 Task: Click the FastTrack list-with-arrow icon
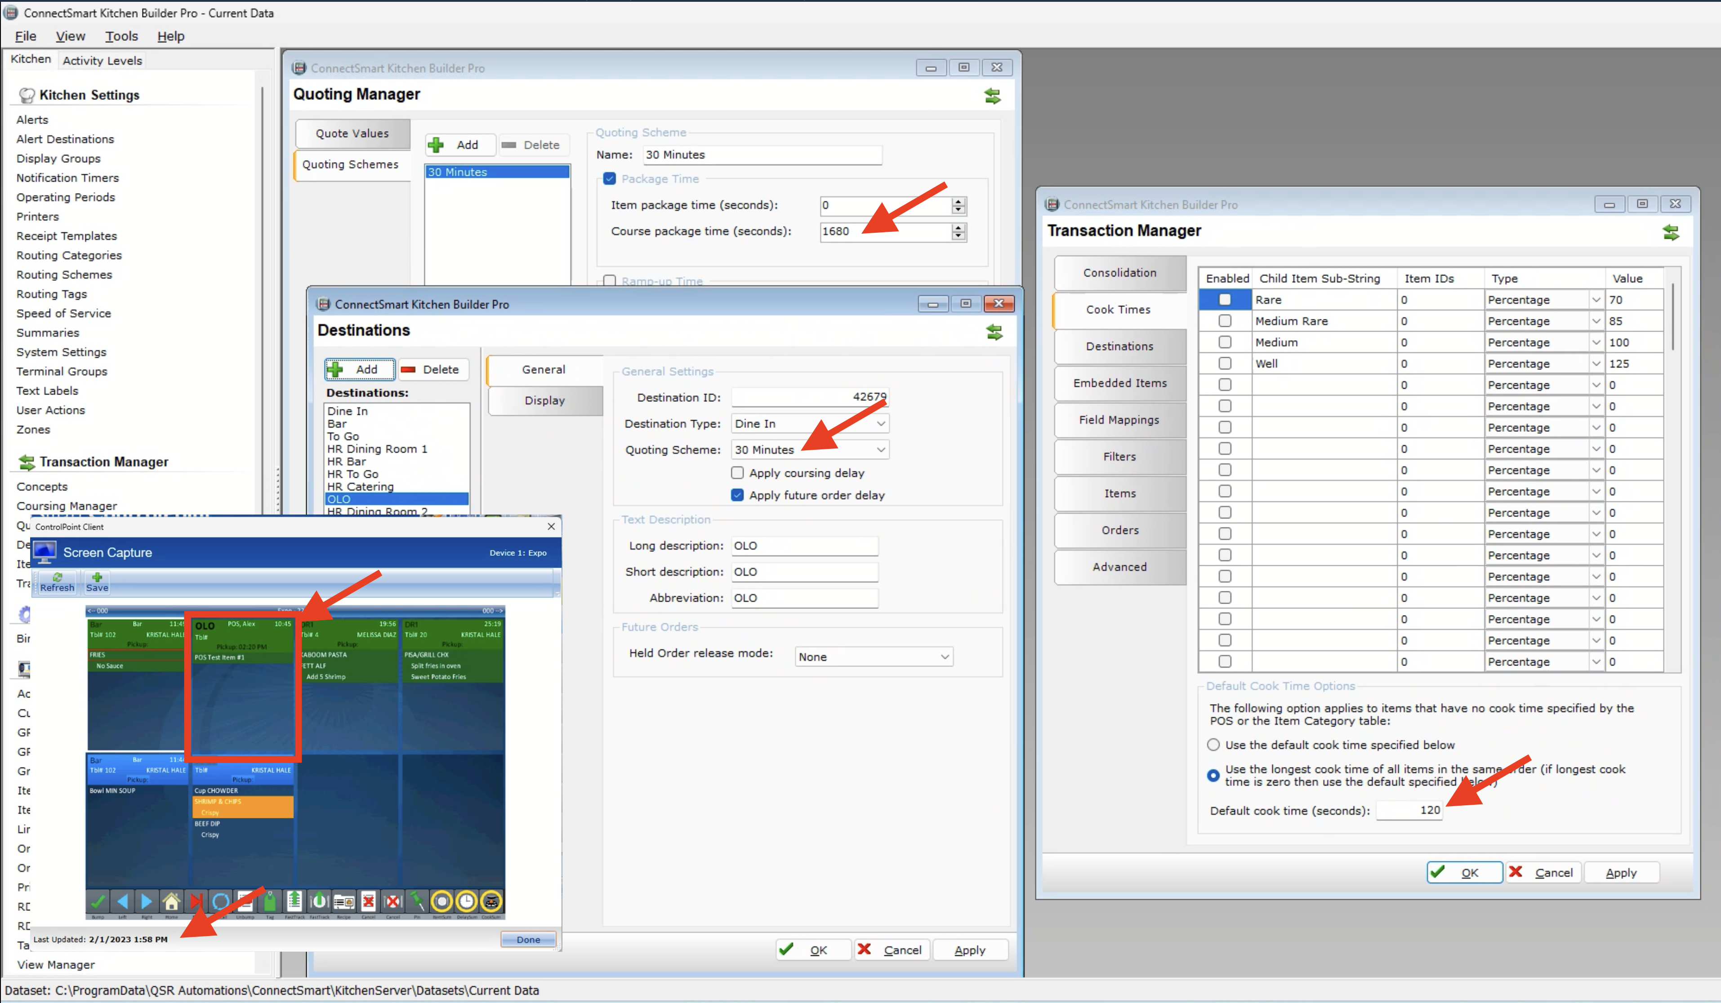click(x=294, y=901)
